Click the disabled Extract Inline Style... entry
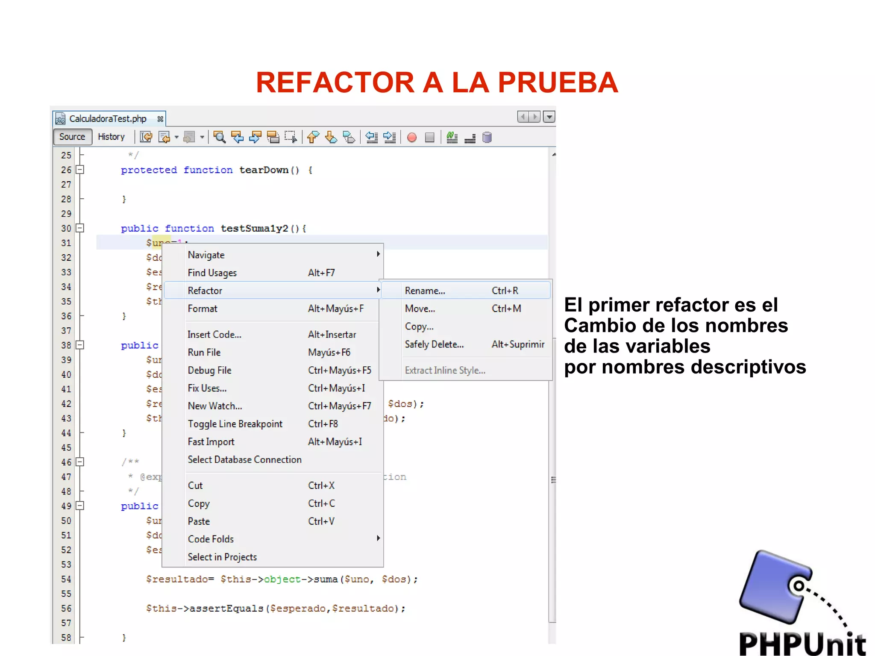This screenshot has height=656, width=875. pyautogui.click(x=466, y=370)
